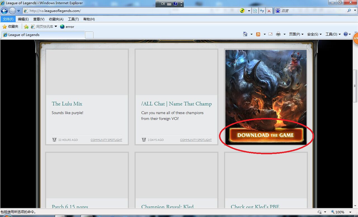Image resolution: width=358 pixels, height=217 pixels.
Task: Click the helmet icon beside 2 DAYS AGO
Action: (x=144, y=140)
